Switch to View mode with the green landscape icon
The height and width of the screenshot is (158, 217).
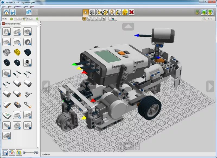[x=204, y=12]
